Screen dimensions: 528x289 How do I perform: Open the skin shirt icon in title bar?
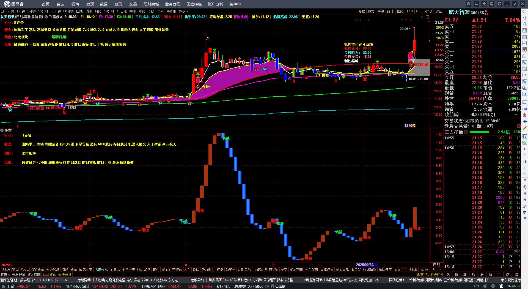499,4
